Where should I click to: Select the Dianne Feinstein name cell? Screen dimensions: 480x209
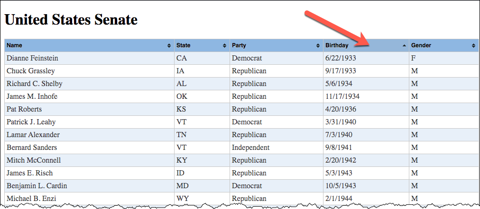click(32, 58)
